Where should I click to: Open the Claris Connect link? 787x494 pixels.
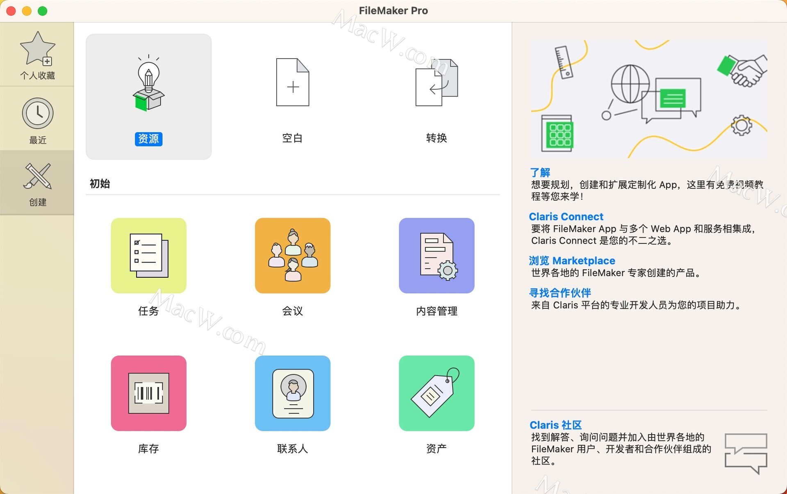[566, 216]
